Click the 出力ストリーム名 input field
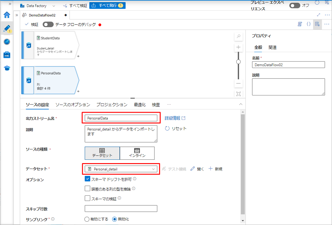 pyautogui.click(x=121, y=118)
